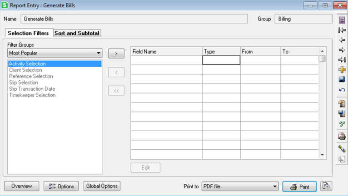The height and width of the screenshot is (196, 348).
Task: Click the blue floppy disk Save icon
Action: [x=342, y=79]
